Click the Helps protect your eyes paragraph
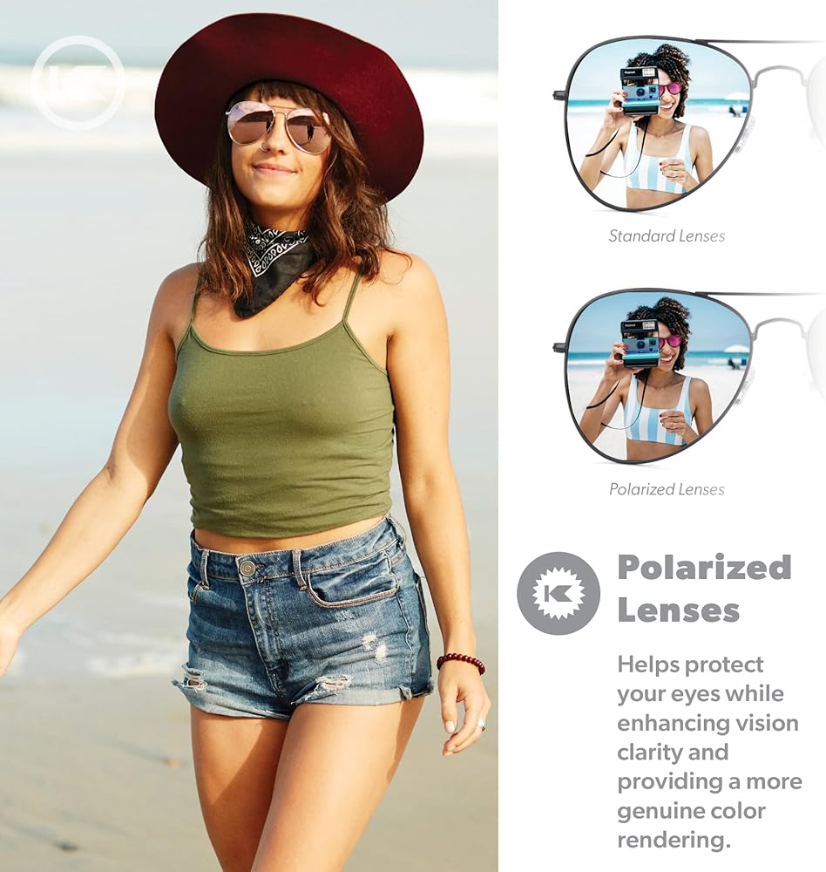The height and width of the screenshot is (872, 826). (709, 752)
